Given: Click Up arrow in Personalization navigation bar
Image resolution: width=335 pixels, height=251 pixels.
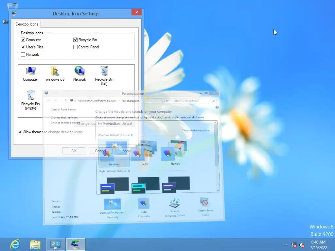Looking at the screenshot, I should (66, 101).
